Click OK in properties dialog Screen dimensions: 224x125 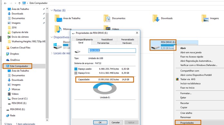100,122
